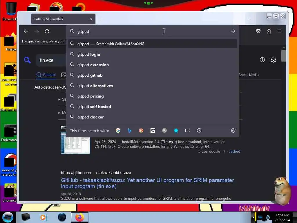
Task: Go back using the browser back arrow
Action: point(26,31)
